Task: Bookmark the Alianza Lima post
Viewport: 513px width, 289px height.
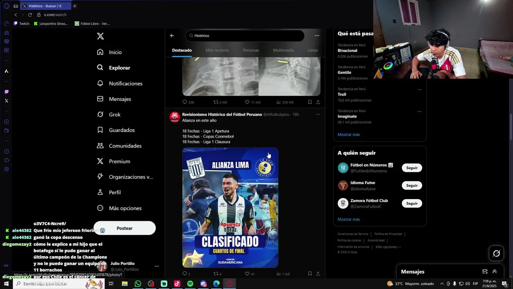Action: pos(310,274)
